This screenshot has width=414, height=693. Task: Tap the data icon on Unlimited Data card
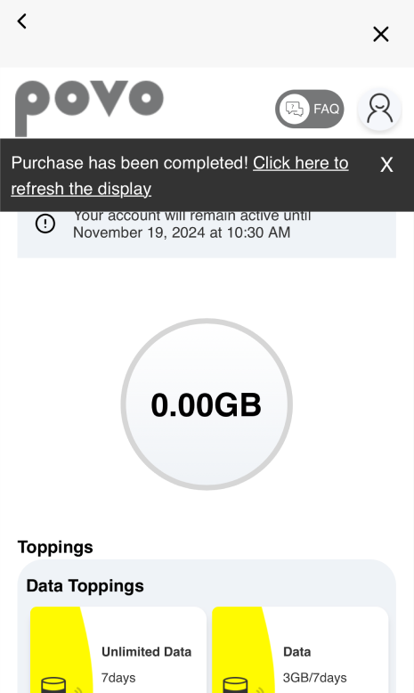pos(54,685)
